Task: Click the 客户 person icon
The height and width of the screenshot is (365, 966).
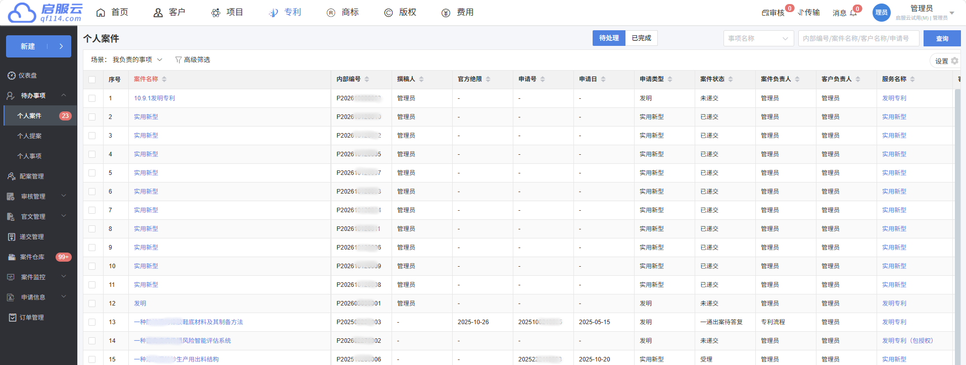Action: pyautogui.click(x=158, y=13)
